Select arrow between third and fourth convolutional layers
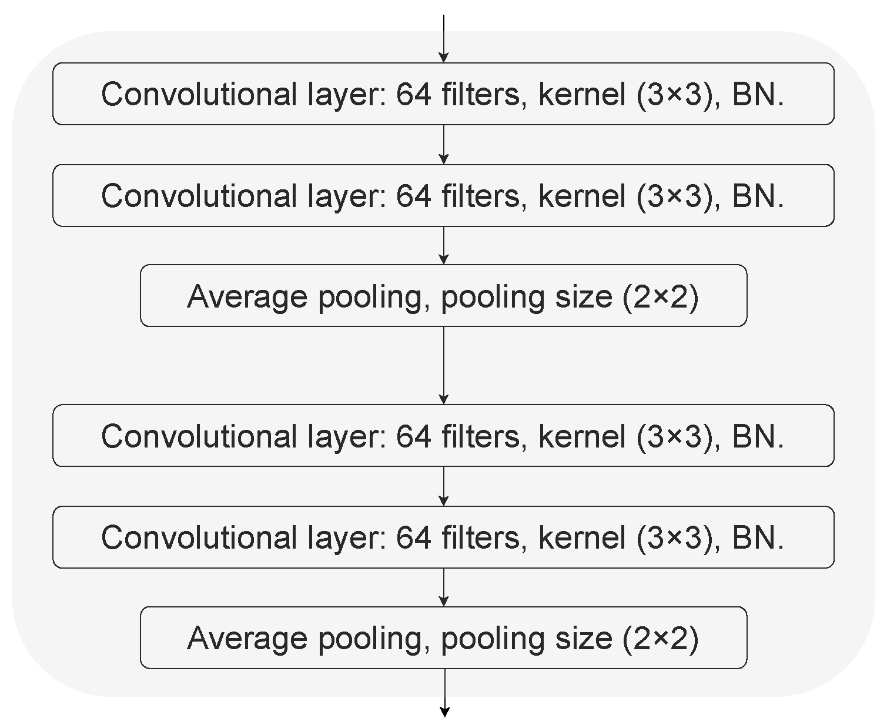887x728 pixels. tap(444, 486)
